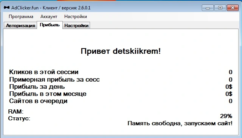Click the 'Прибыль в этом месяце' label

pyautogui.click(x=48, y=94)
